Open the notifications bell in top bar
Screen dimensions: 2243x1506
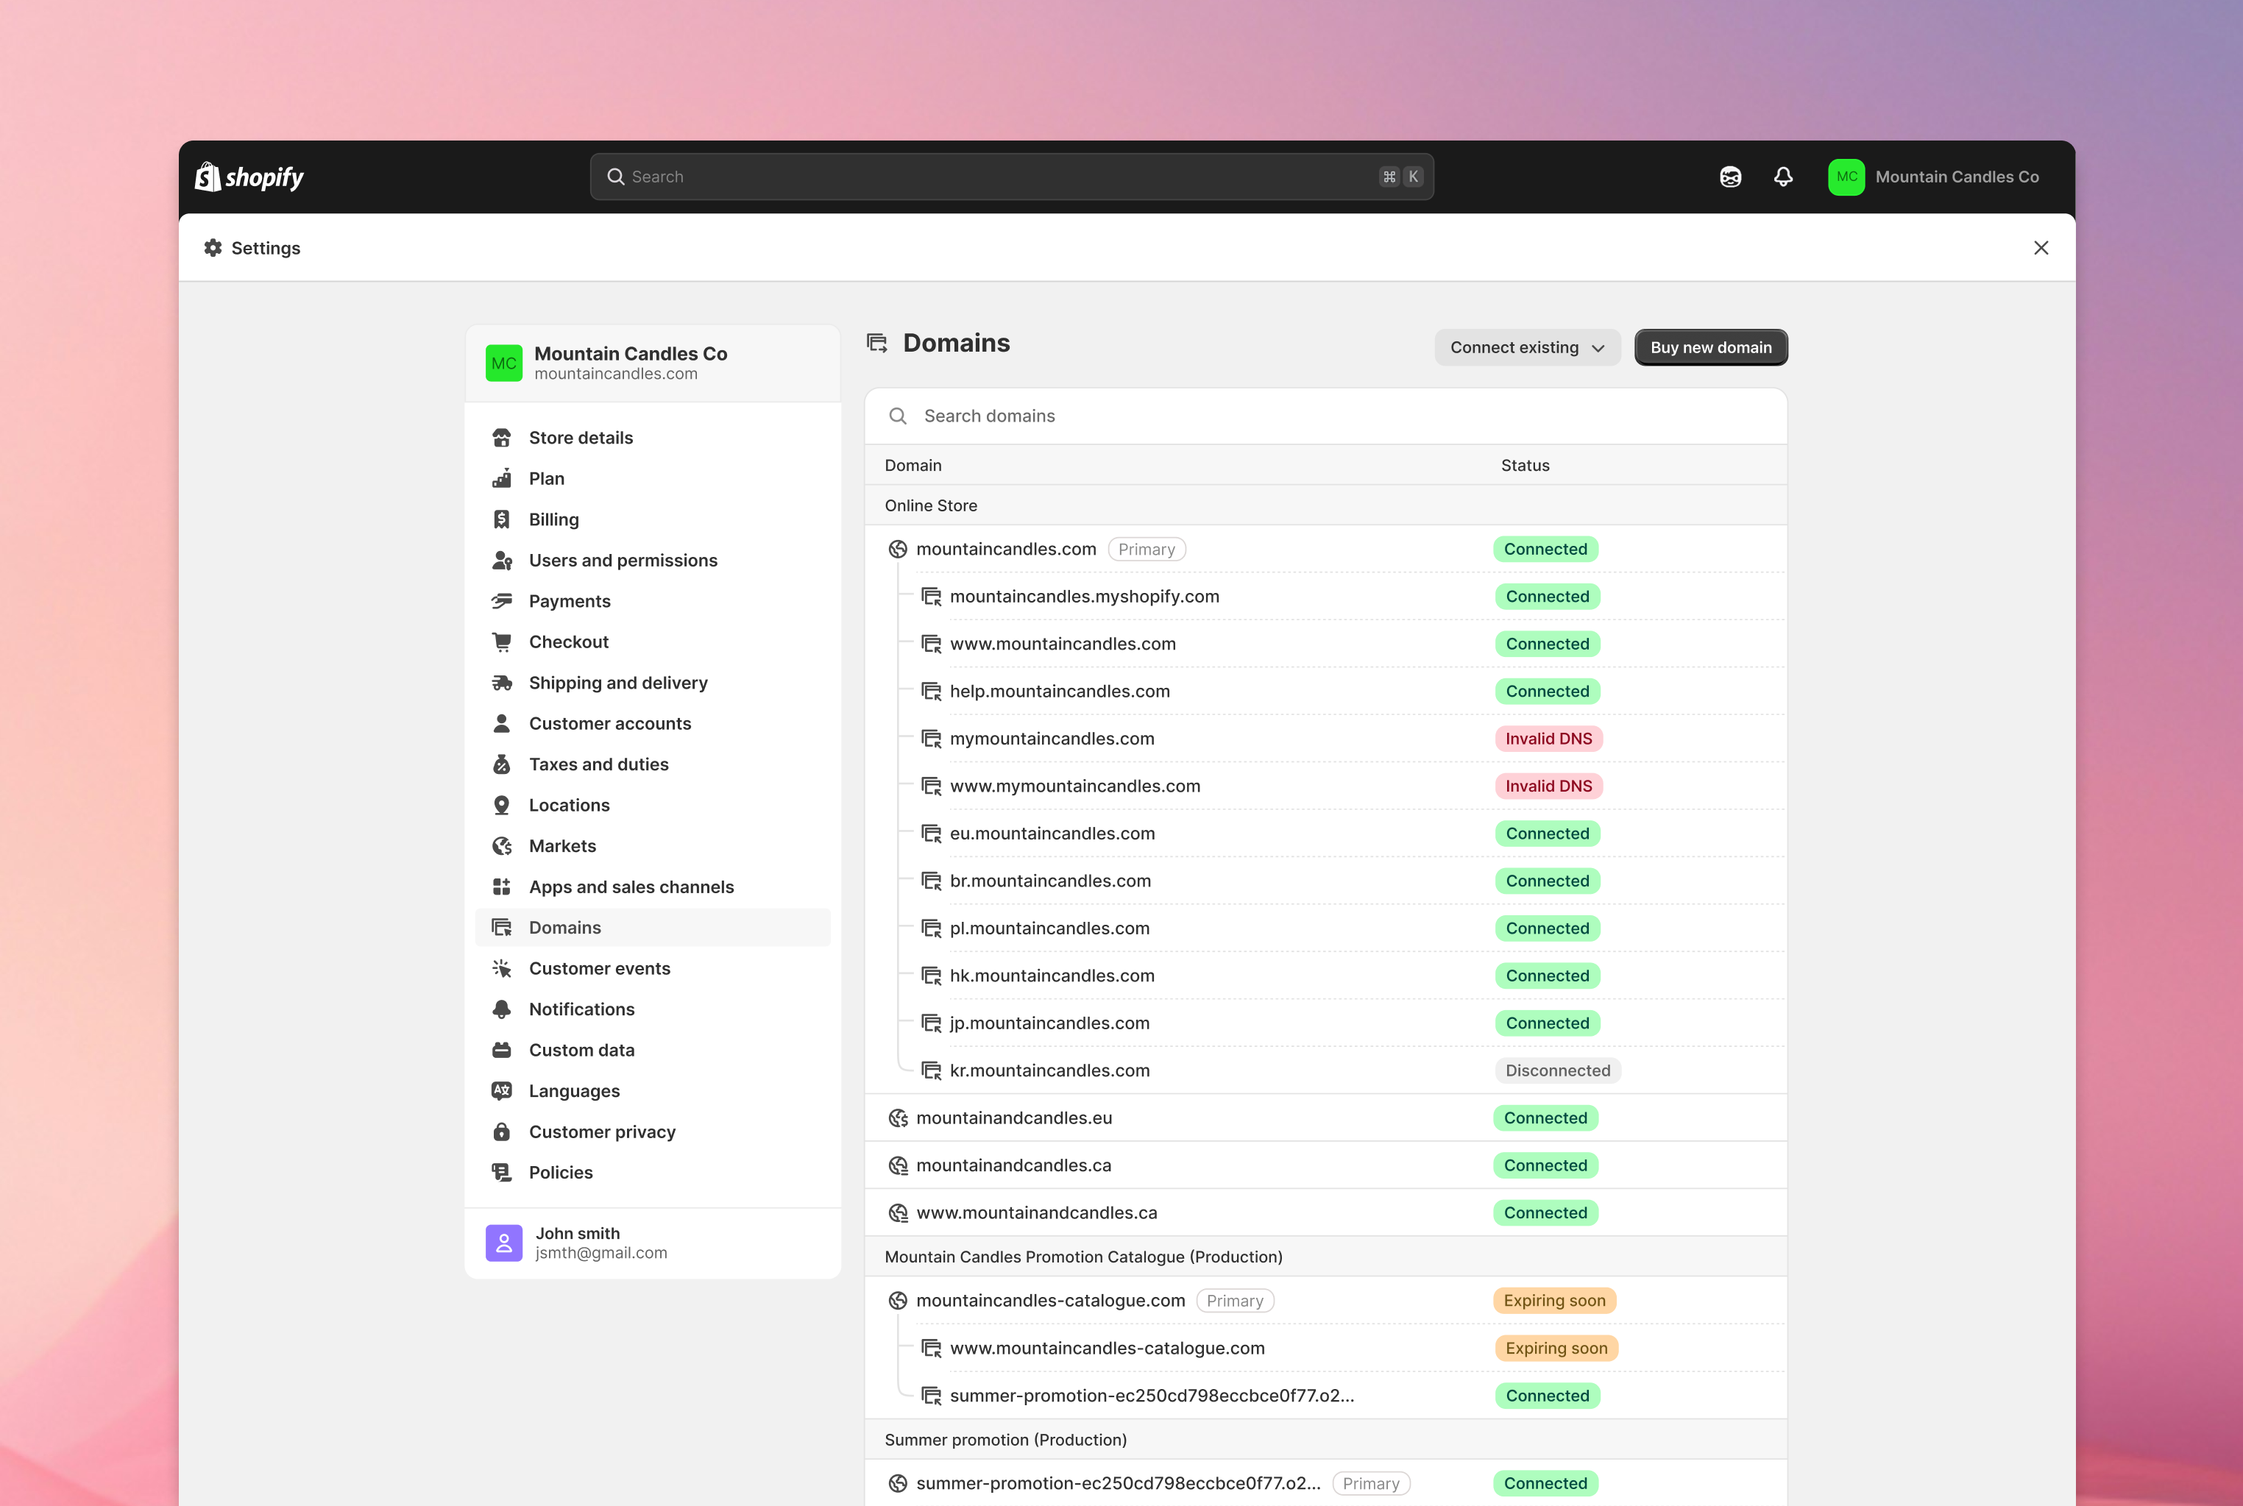point(1783,177)
